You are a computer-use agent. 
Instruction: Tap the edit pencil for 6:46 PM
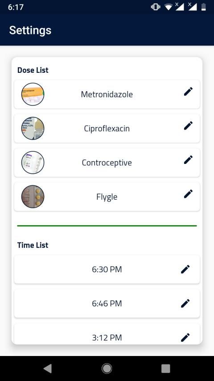(185, 303)
